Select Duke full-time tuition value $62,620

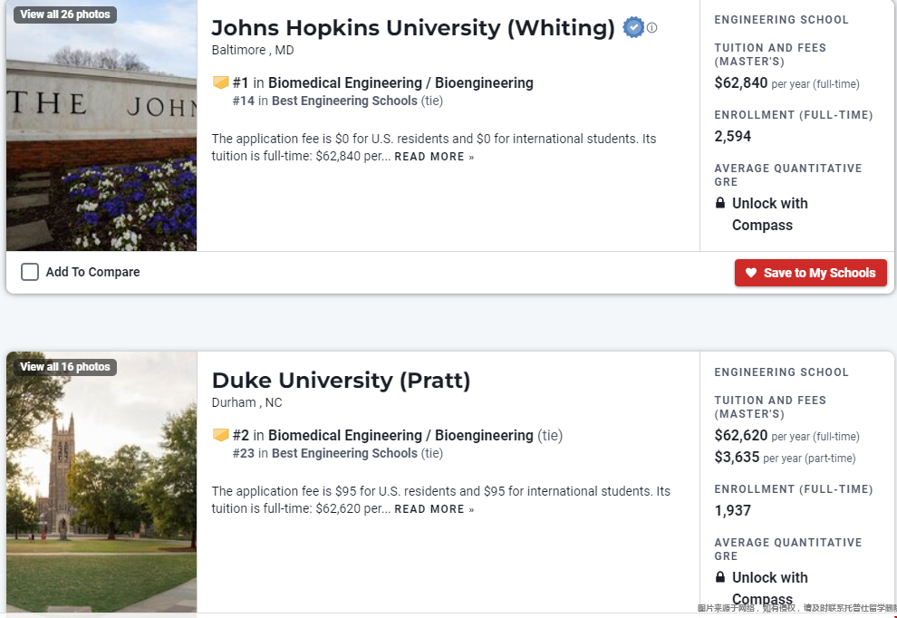click(741, 436)
